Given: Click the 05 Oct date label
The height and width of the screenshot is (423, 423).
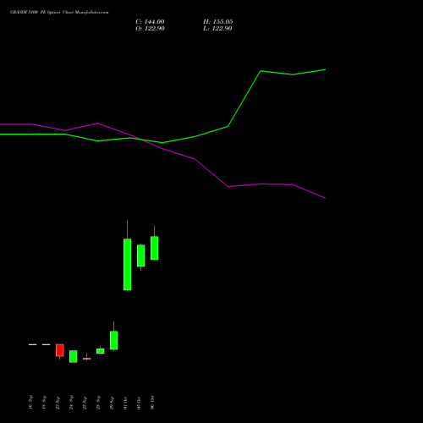Looking at the screenshot, I should (x=139, y=403).
